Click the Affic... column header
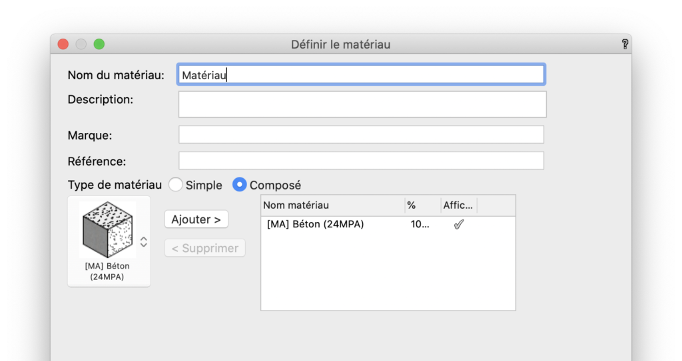 click(458, 205)
